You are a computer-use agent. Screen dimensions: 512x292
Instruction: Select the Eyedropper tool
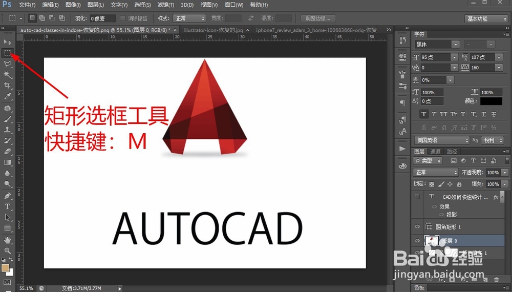click(7, 96)
